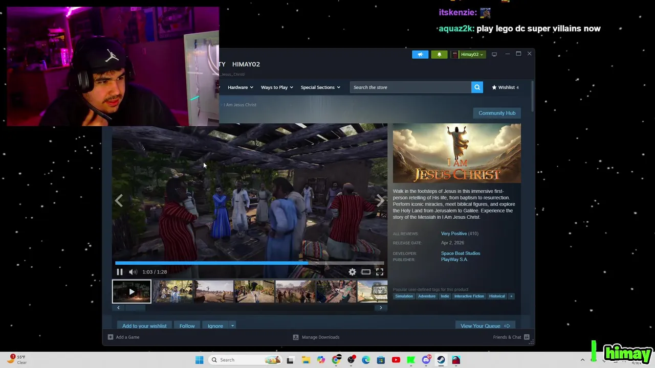Open Microsoft Store from taskbar

click(x=381, y=360)
